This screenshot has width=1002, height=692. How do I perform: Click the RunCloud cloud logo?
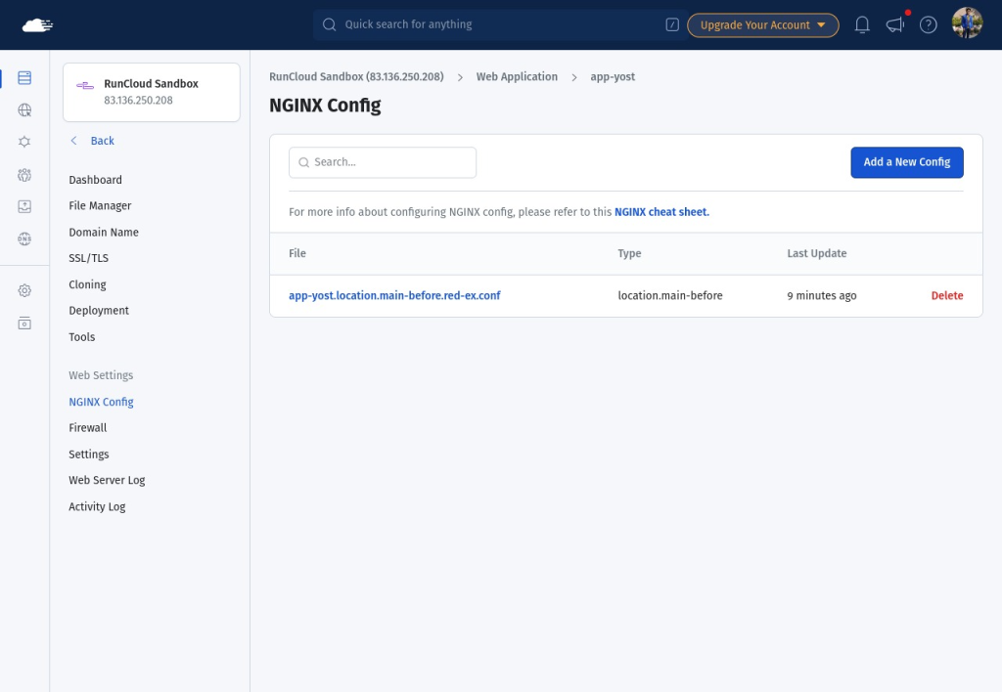pos(37,24)
